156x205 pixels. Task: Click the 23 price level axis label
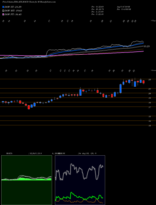150,80
